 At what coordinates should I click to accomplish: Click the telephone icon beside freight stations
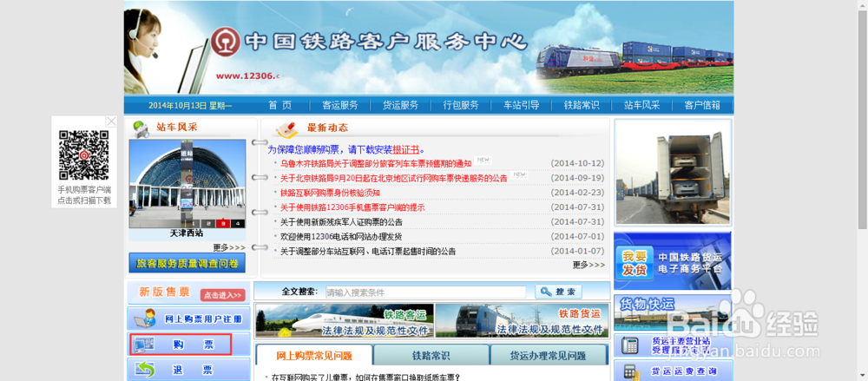pos(629,345)
